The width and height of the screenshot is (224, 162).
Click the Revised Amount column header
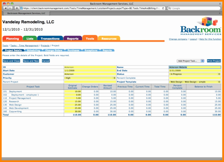[x=108, y=87]
